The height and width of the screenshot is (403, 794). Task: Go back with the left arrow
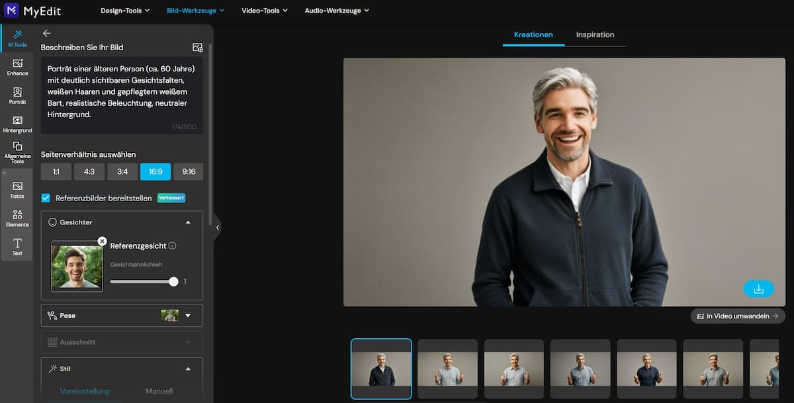(46, 33)
